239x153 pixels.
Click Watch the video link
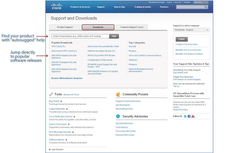(180, 110)
